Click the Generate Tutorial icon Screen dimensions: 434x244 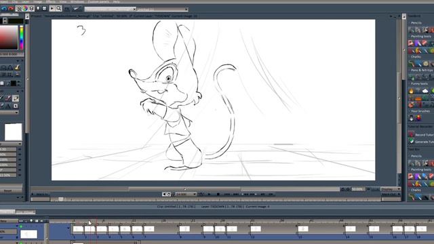coord(412,142)
